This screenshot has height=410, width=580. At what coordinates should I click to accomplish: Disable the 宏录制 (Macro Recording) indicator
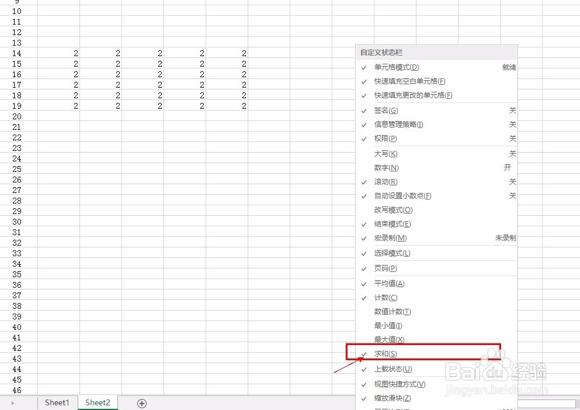389,238
